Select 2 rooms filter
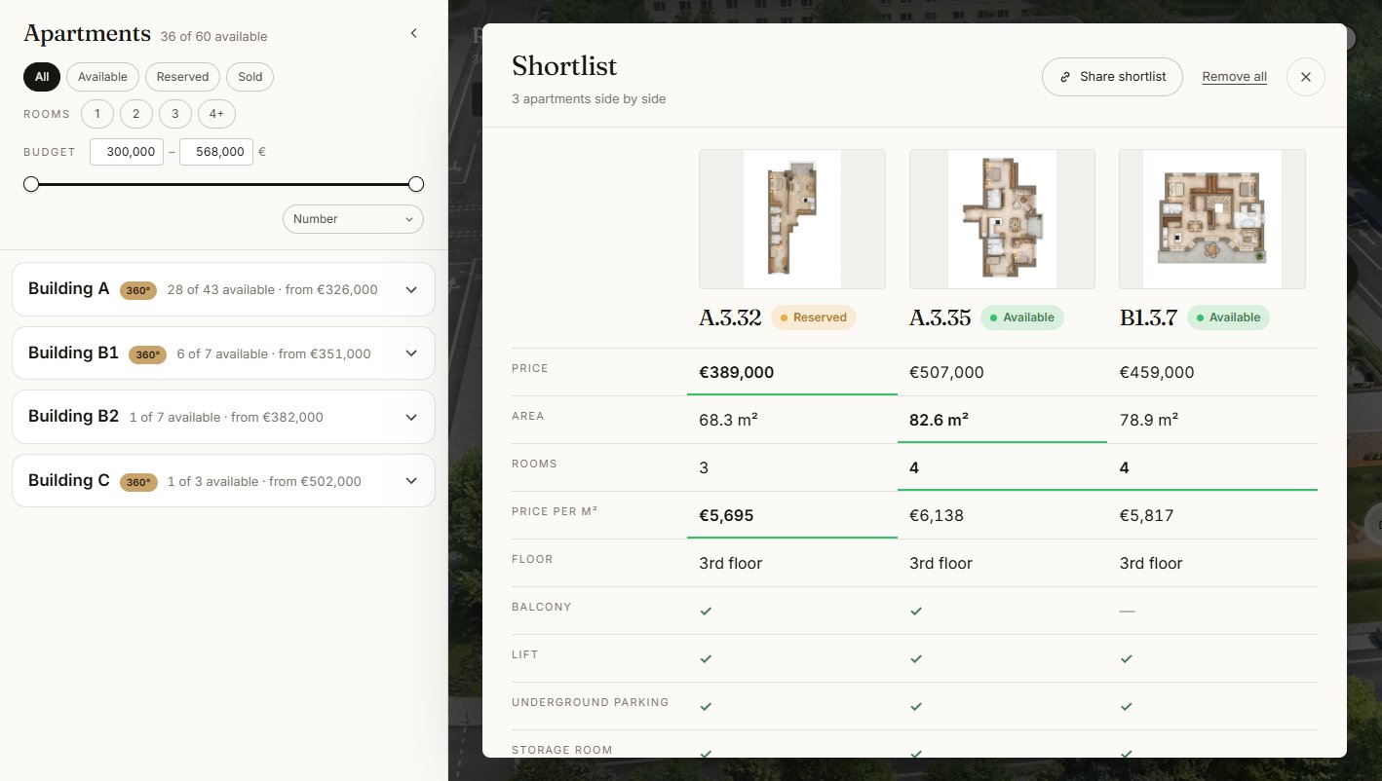 (136, 114)
